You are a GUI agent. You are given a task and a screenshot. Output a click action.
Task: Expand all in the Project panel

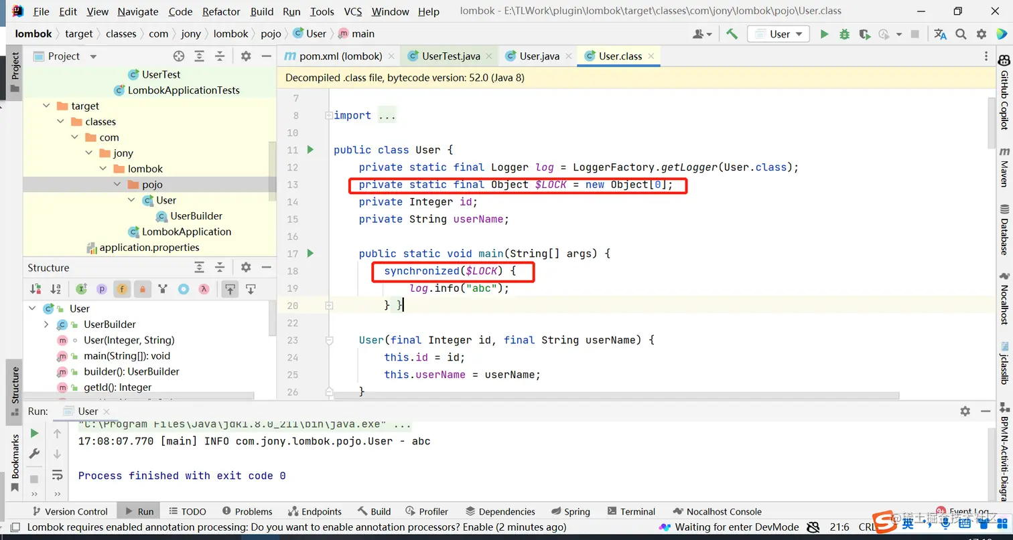200,56
